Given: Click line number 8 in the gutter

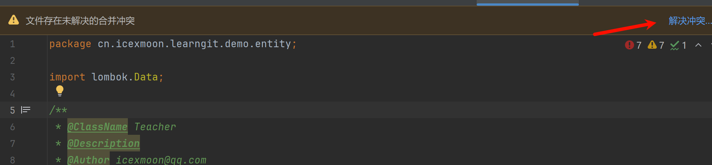Looking at the screenshot, I should coord(12,160).
